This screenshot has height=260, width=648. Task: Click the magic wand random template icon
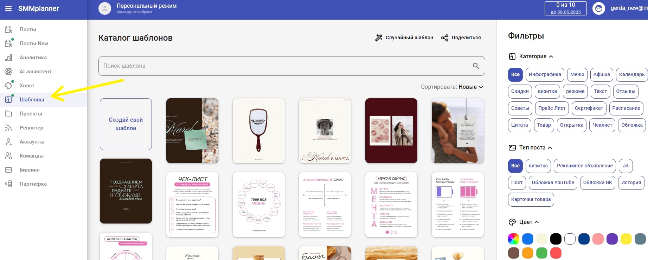pyautogui.click(x=379, y=38)
